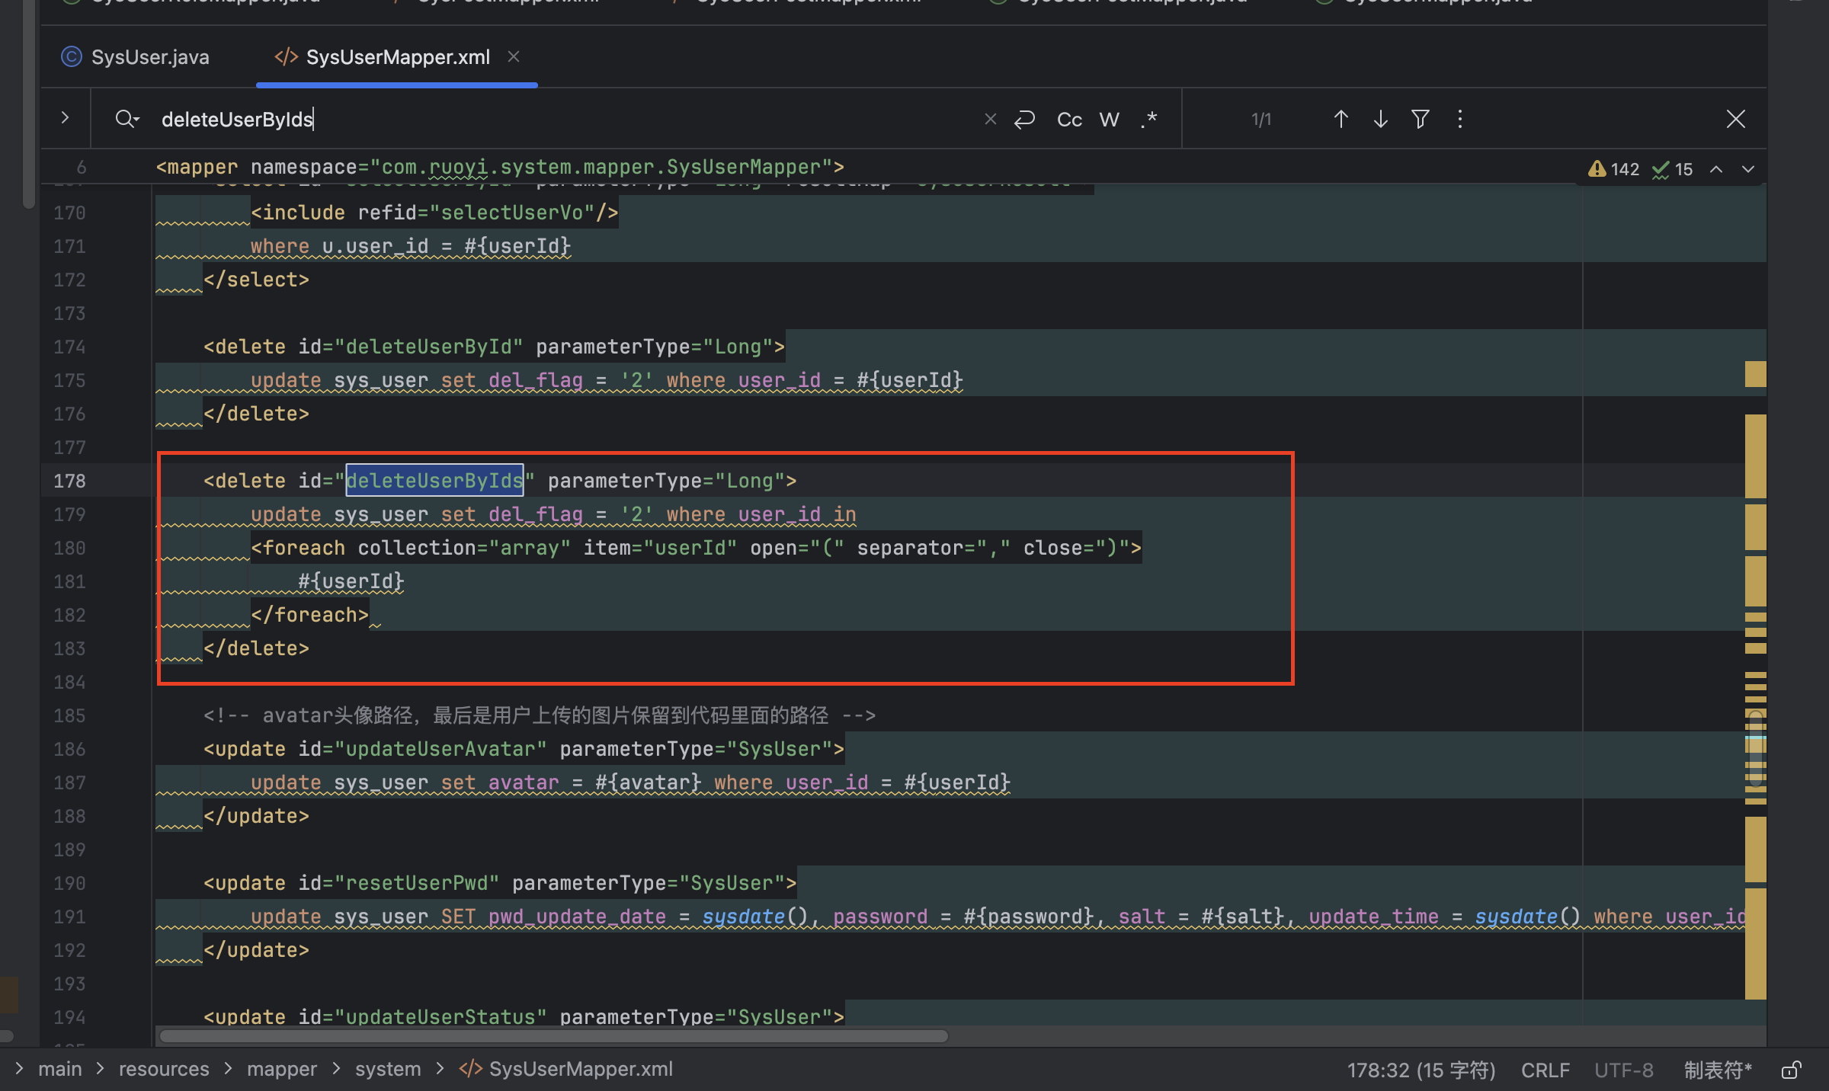1829x1091 pixels.
Task: Go to next highlighted problem arrow
Action: 1748,169
